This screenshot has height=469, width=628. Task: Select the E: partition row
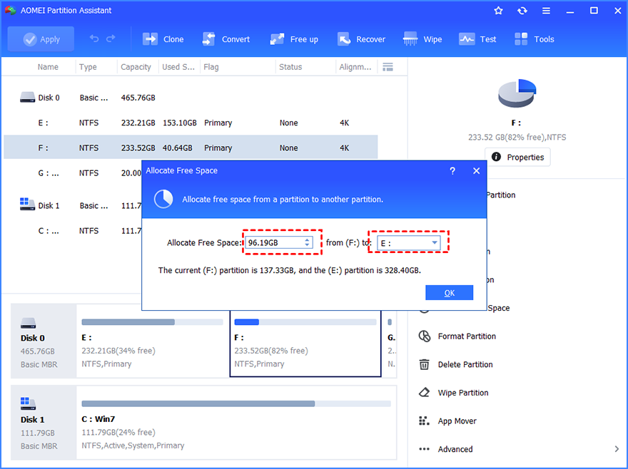point(191,123)
